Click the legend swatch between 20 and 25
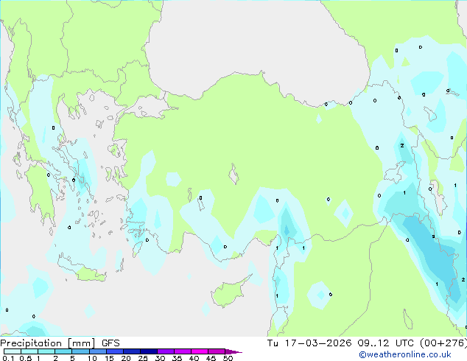 tap(131, 351)
